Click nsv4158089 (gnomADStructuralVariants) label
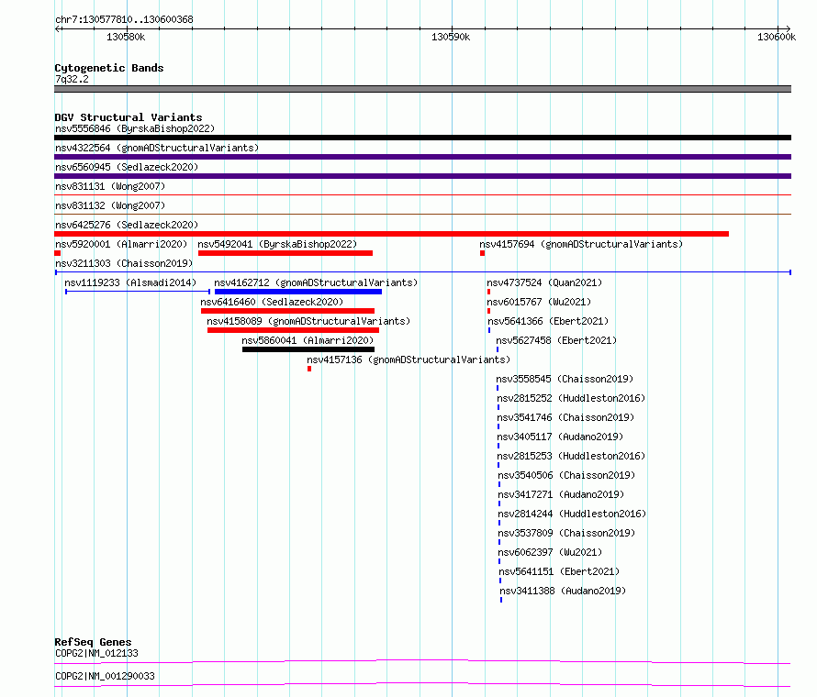Viewport: 817px width, 697px height. point(308,321)
